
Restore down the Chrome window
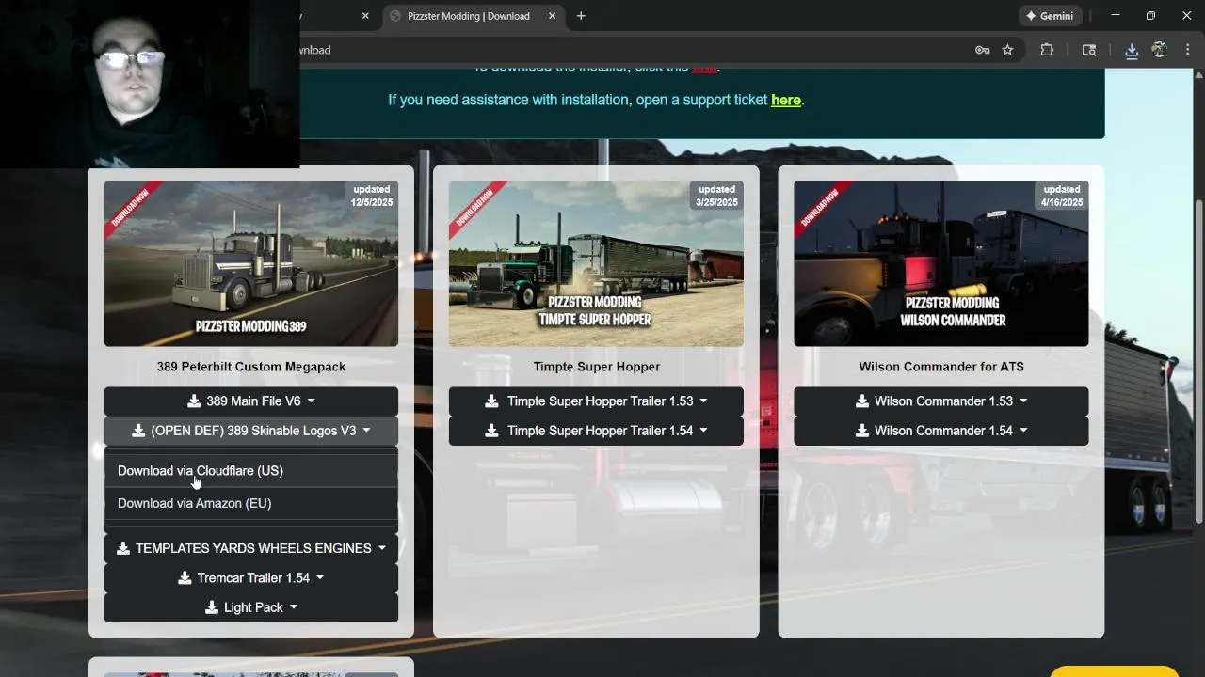[1150, 16]
